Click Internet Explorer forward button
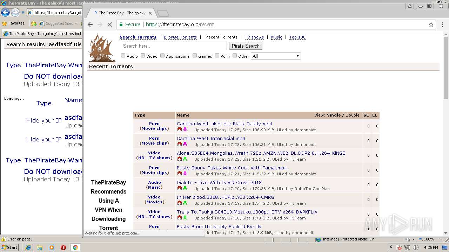 (x=15, y=13)
